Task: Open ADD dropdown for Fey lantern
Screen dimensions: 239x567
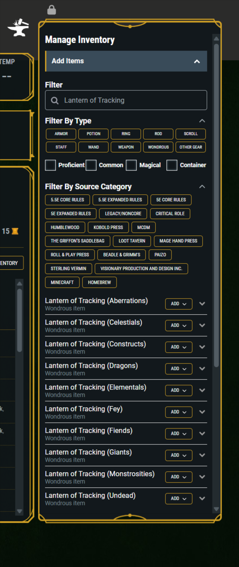Action: pos(178,412)
